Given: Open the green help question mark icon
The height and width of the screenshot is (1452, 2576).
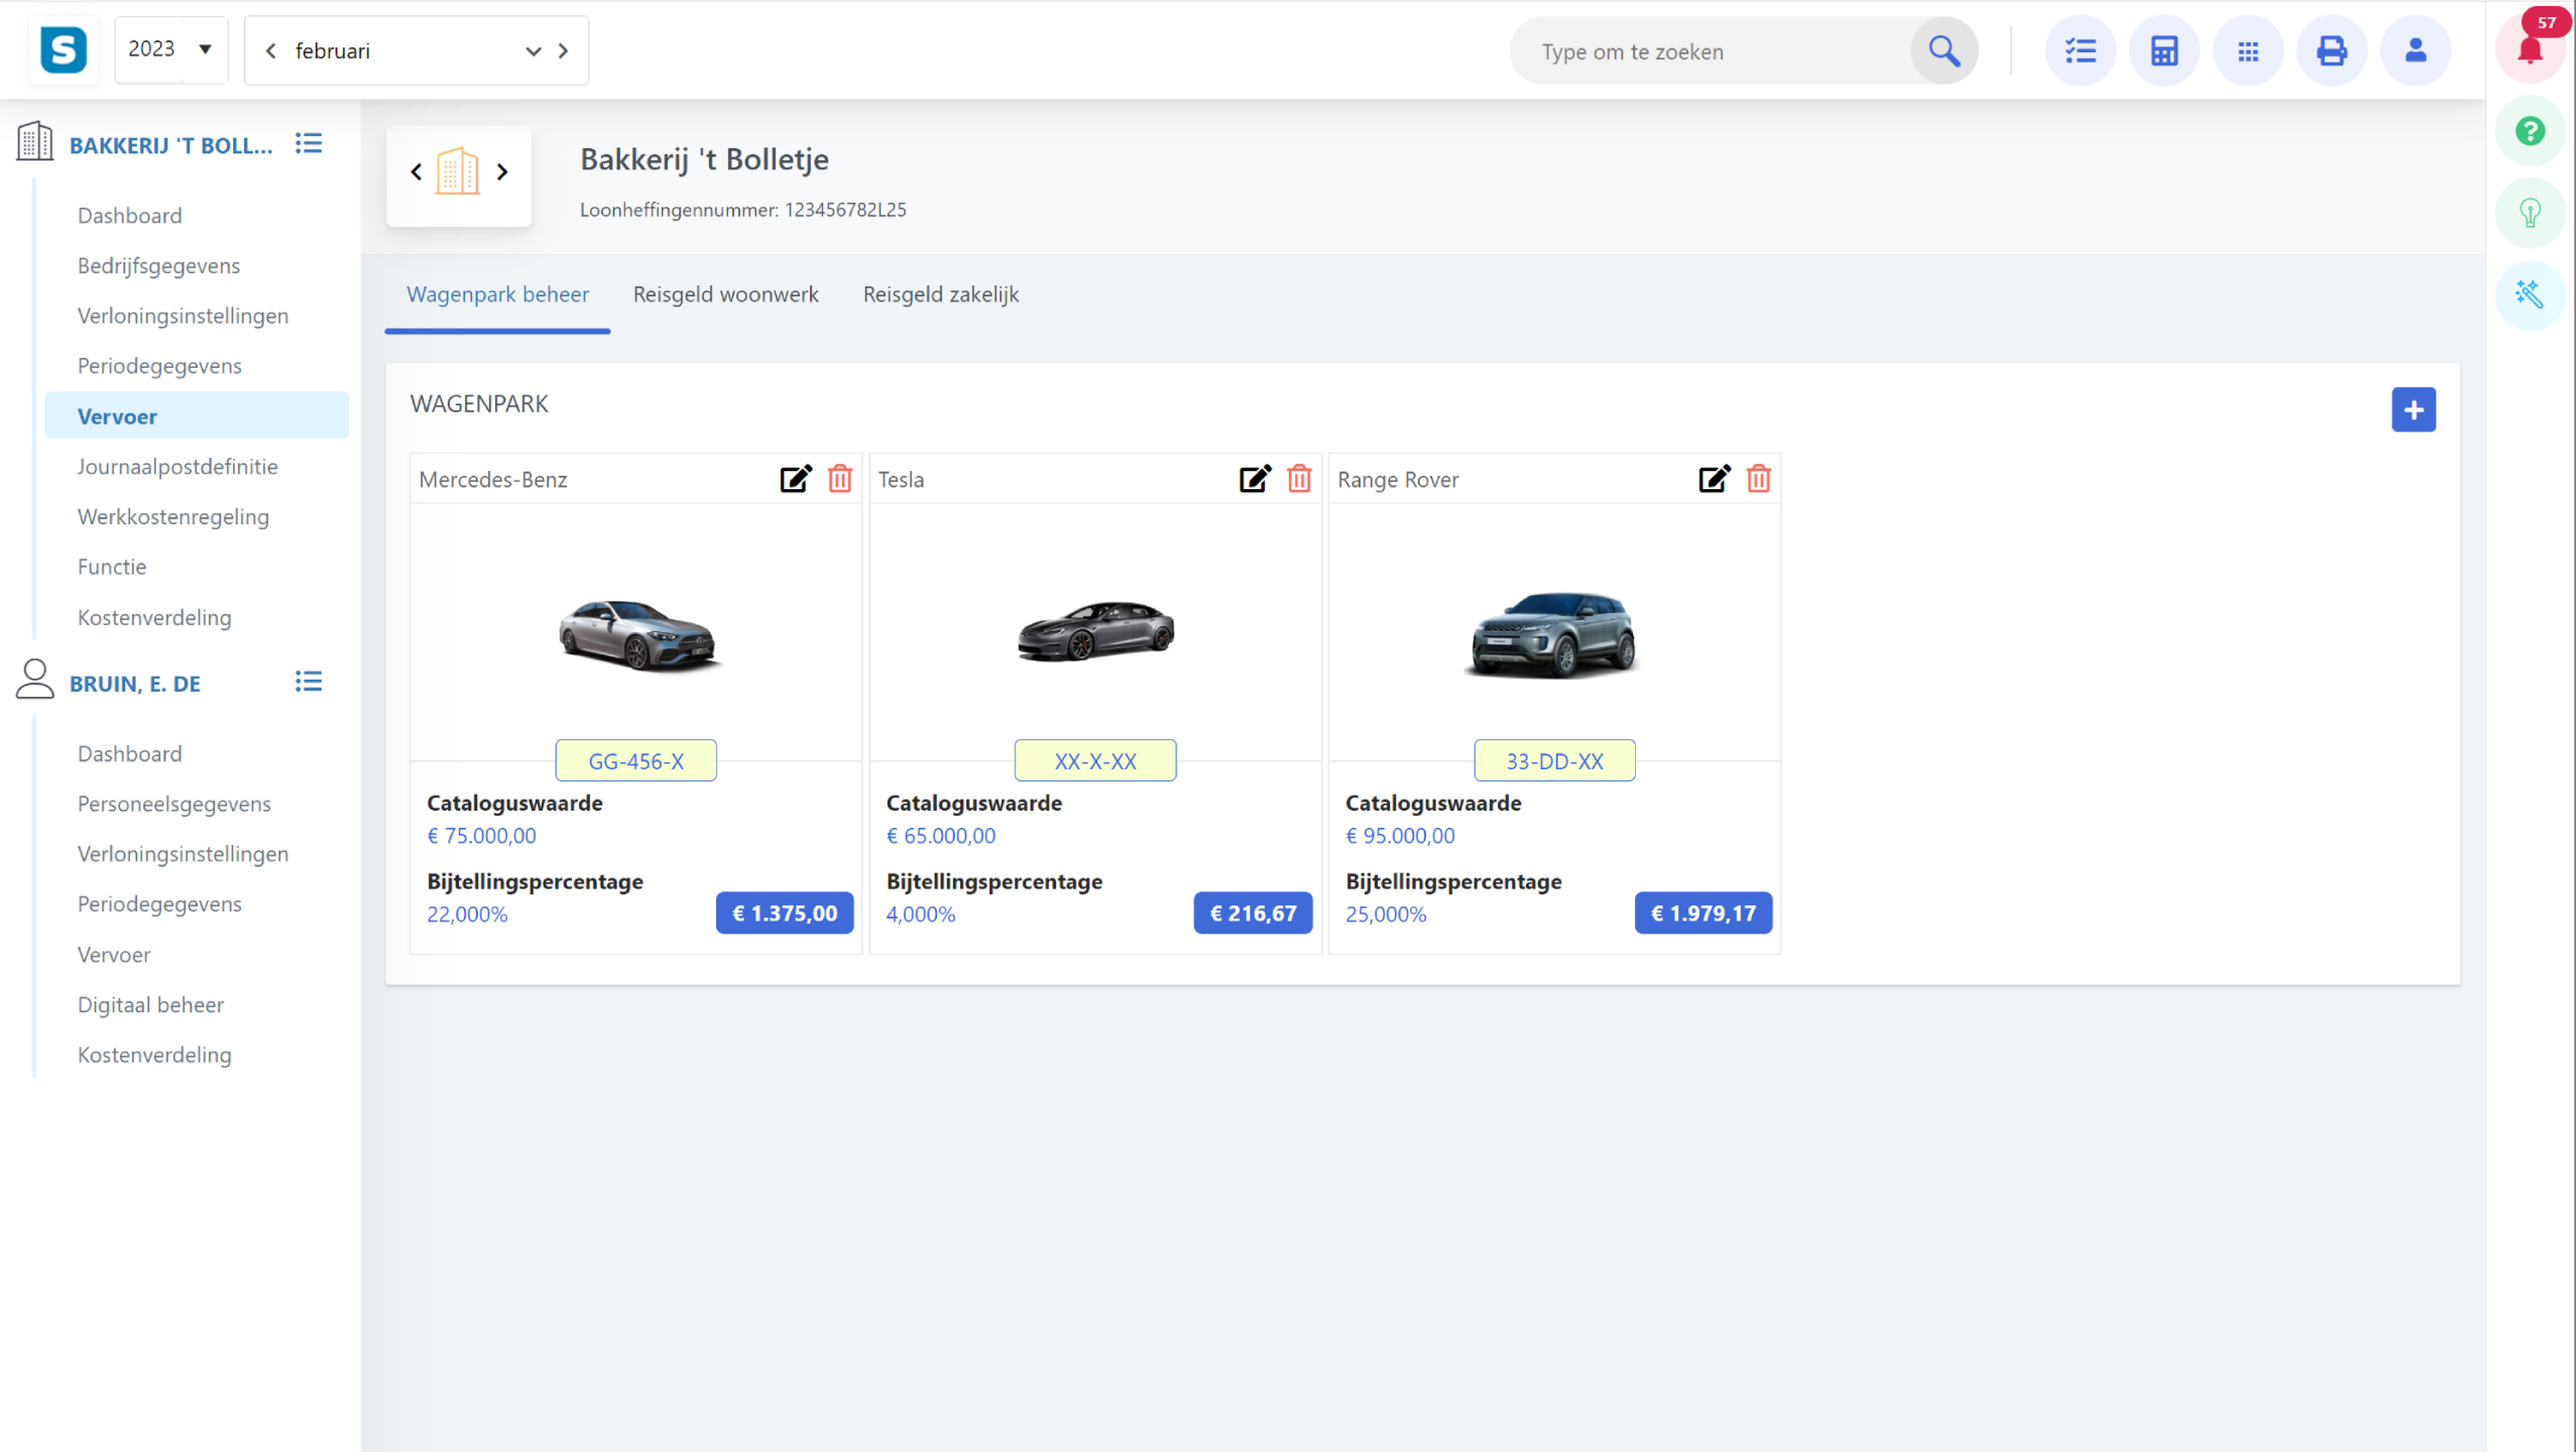Looking at the screenshot, I should 2531,131.
